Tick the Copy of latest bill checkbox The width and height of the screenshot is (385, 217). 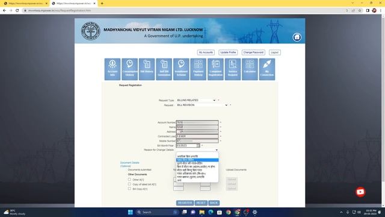pos(129,184)
